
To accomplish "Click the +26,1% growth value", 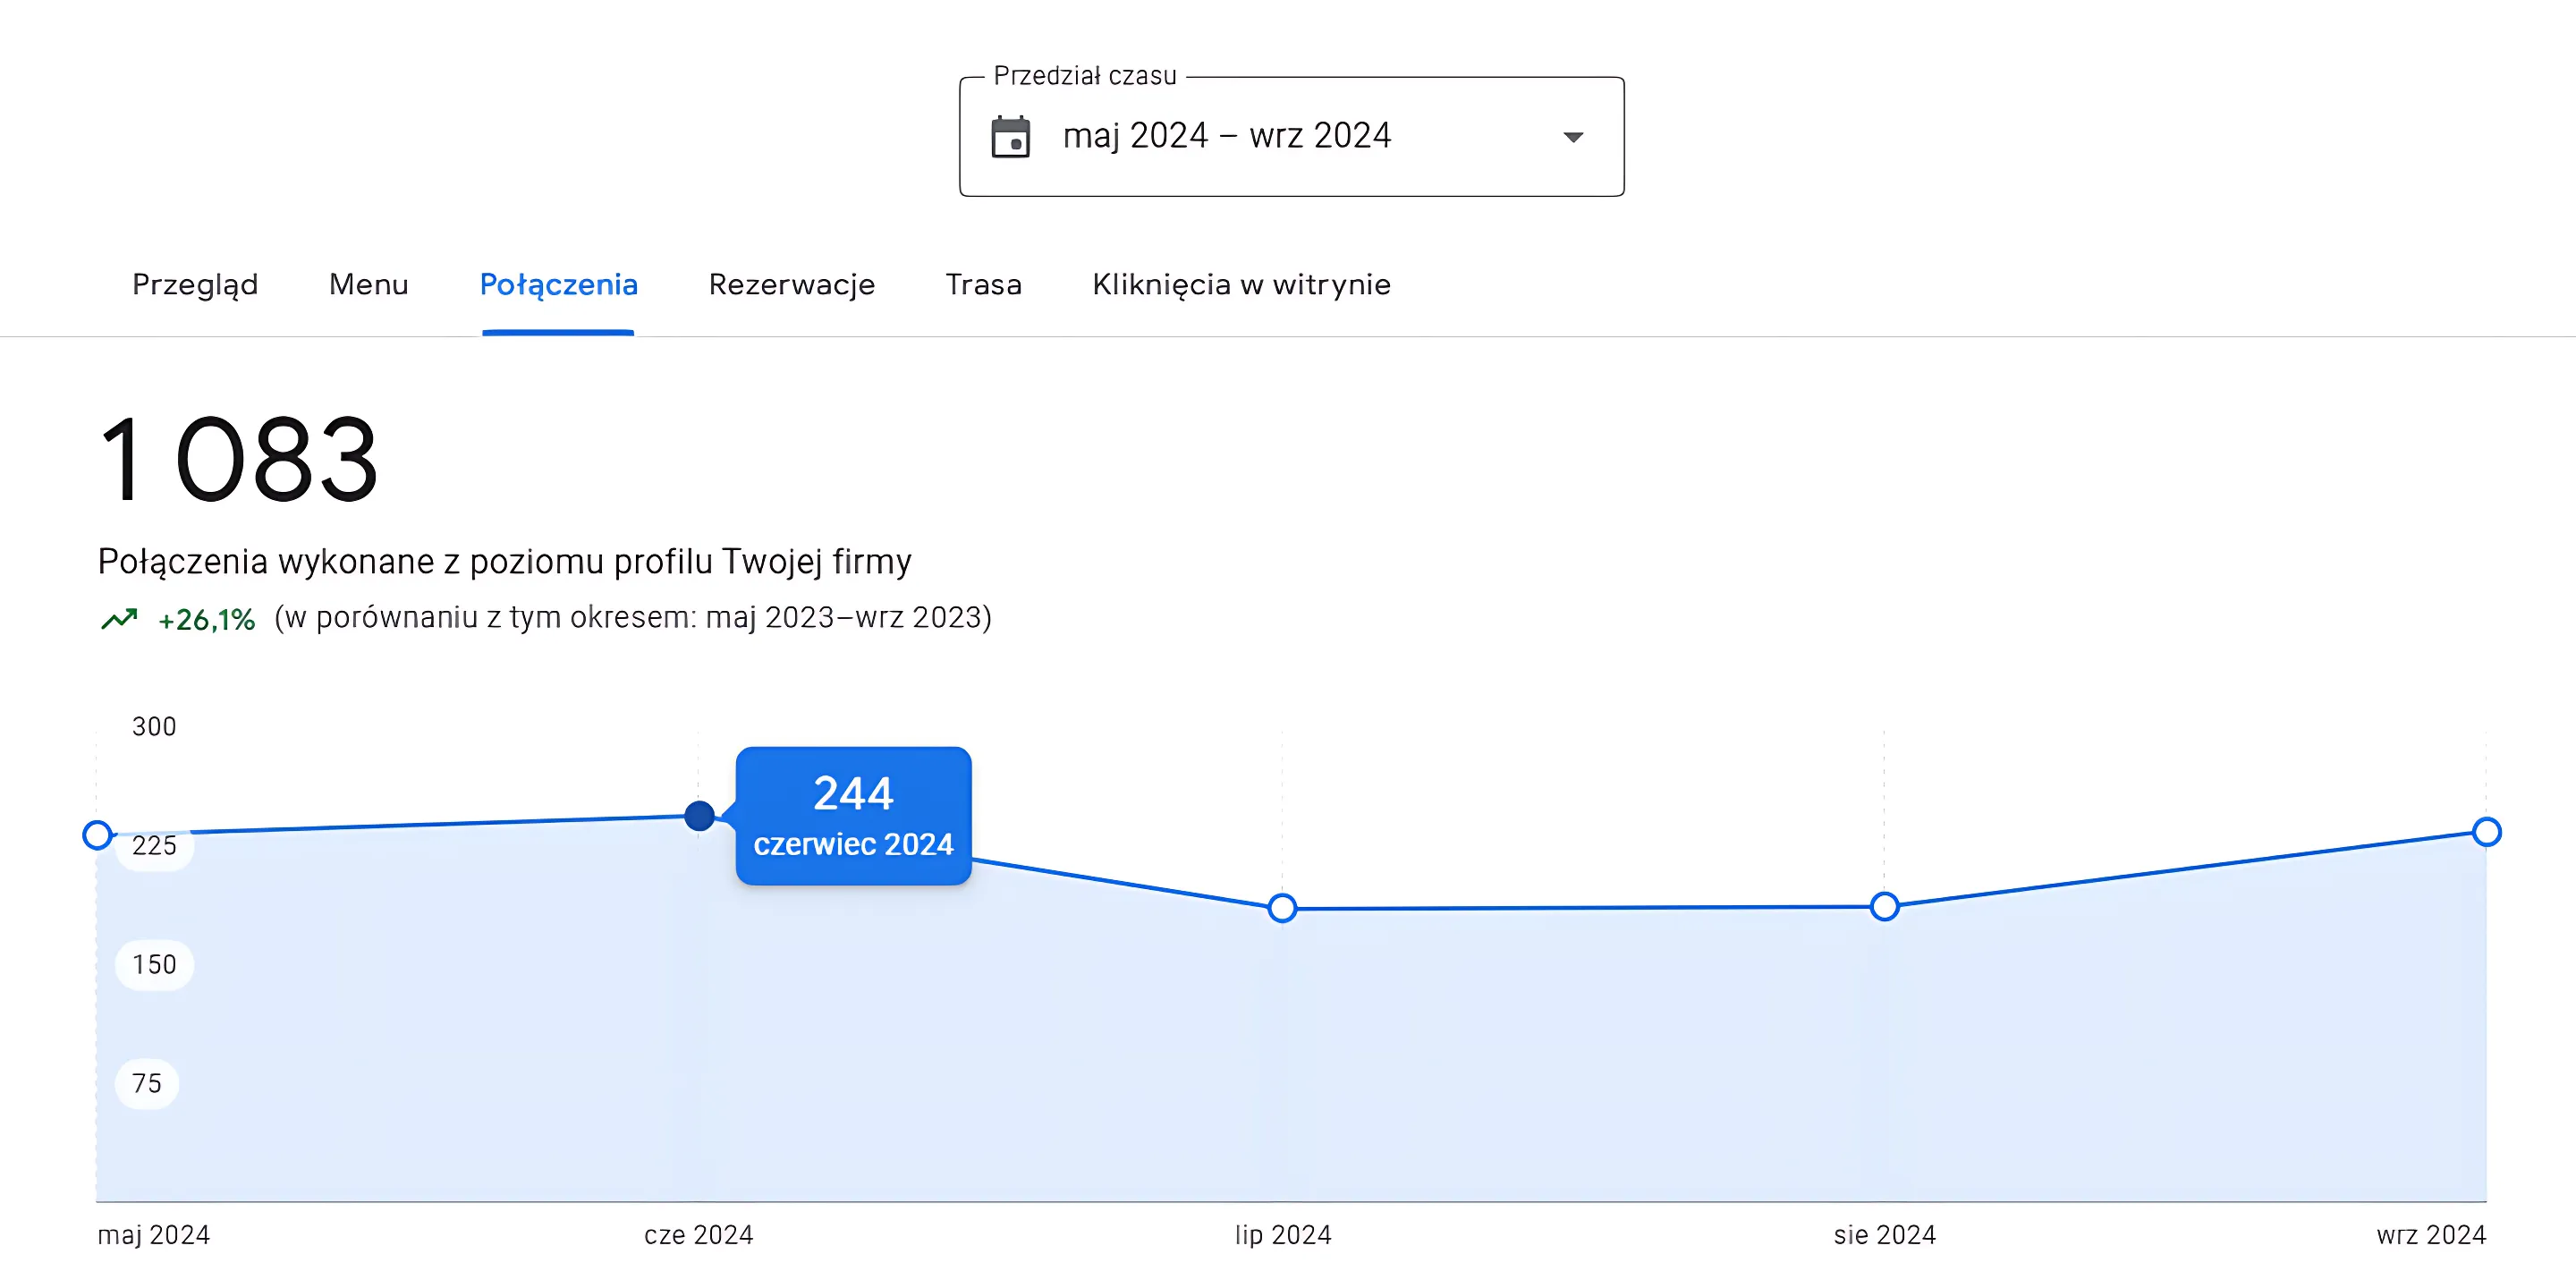I will pyautogui.click(x=206, y=620).
